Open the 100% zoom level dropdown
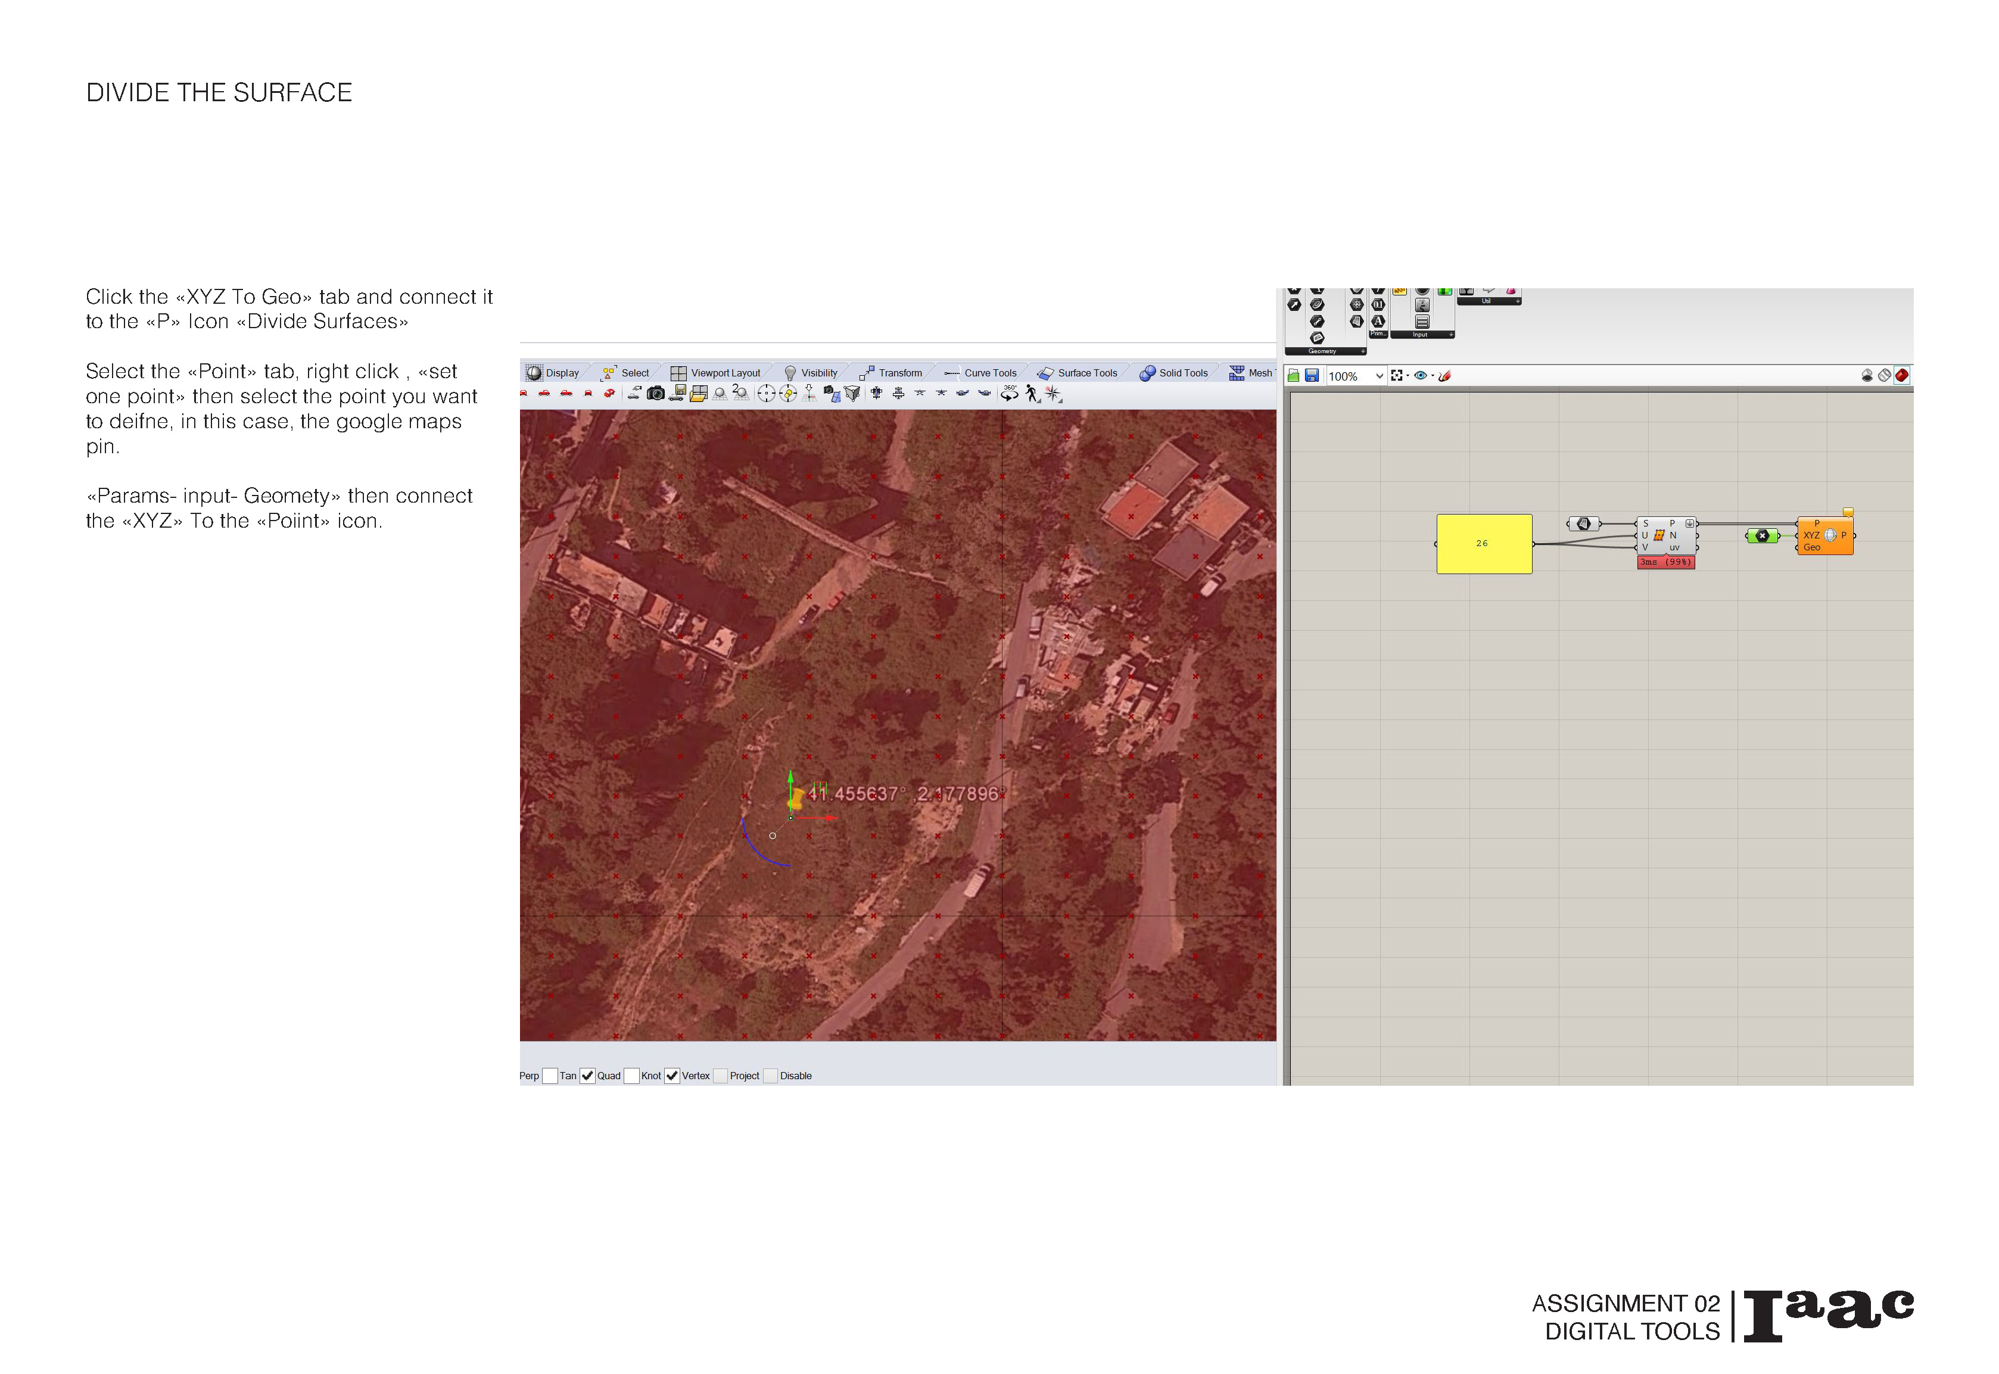 tap(1379, 375)
